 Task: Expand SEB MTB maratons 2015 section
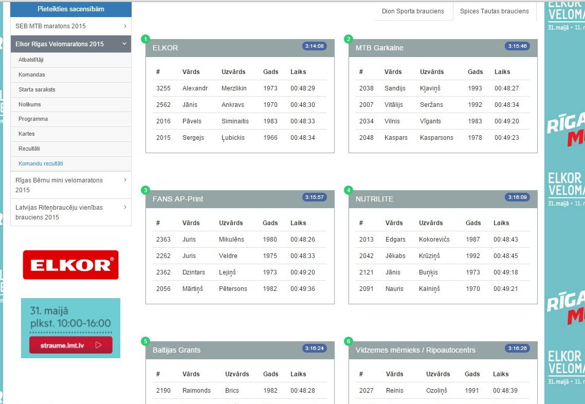(x=71, y=26)
